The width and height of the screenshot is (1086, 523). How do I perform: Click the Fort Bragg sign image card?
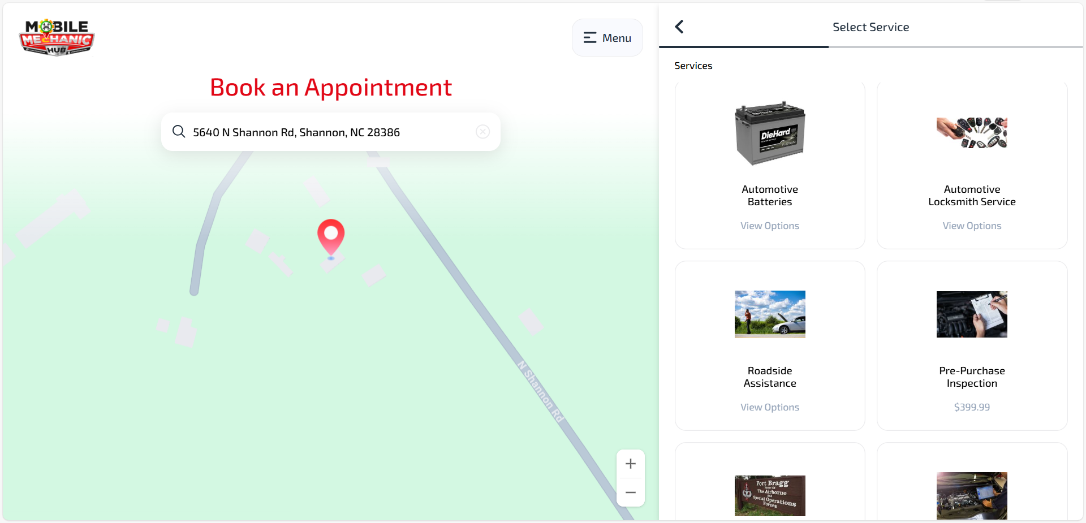pos(769,496)
